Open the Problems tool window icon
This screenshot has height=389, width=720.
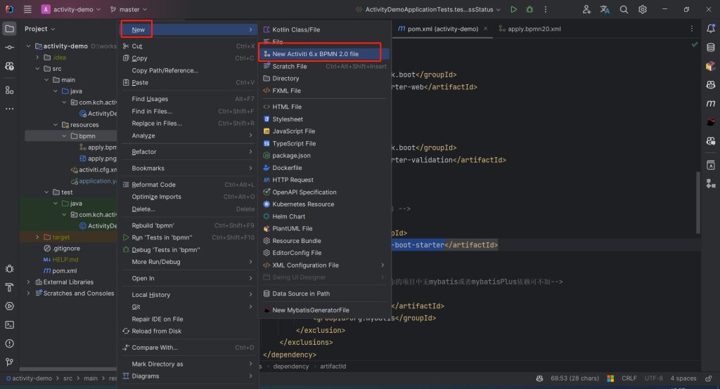[9, 343]
